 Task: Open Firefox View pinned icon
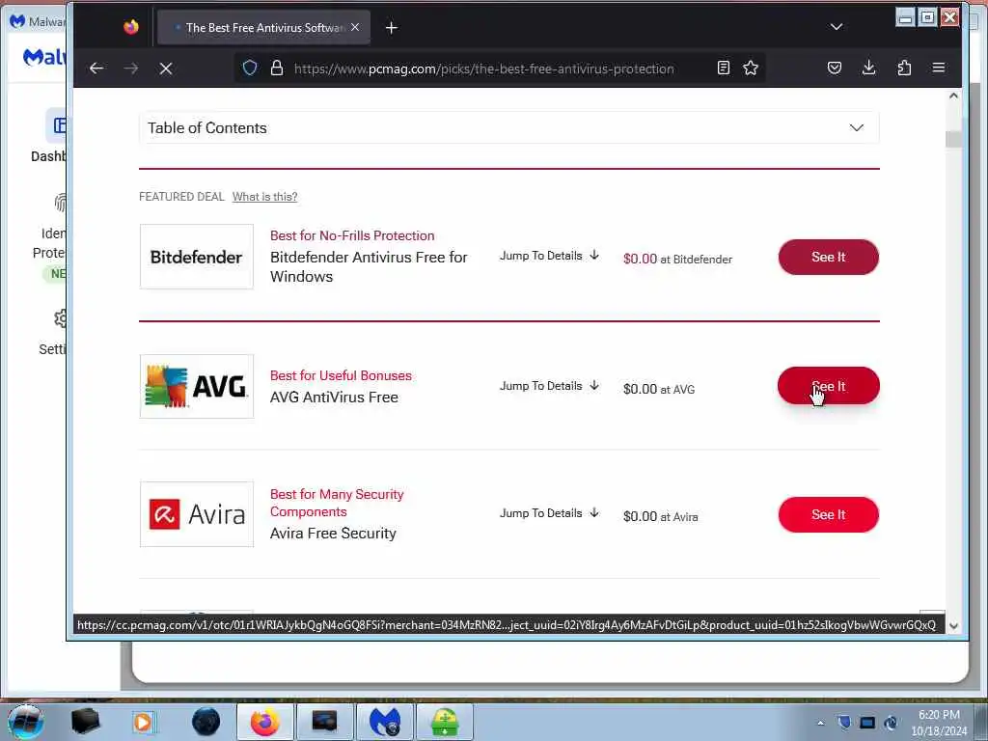point(131,27)
